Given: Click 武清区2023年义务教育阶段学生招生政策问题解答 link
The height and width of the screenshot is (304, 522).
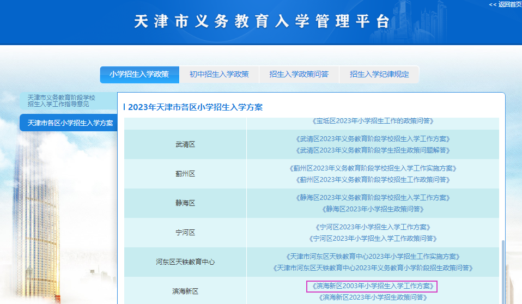Looking at the screenshot, I should tap(373, 150).
